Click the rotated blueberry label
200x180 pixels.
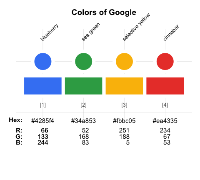point(49,32)
